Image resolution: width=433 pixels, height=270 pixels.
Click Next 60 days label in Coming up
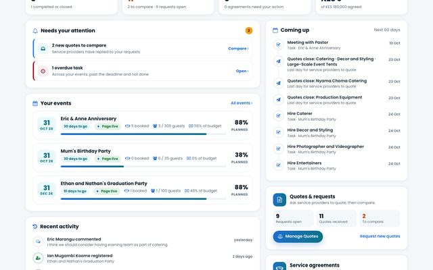pyautogui.click(x=387, y=30)
